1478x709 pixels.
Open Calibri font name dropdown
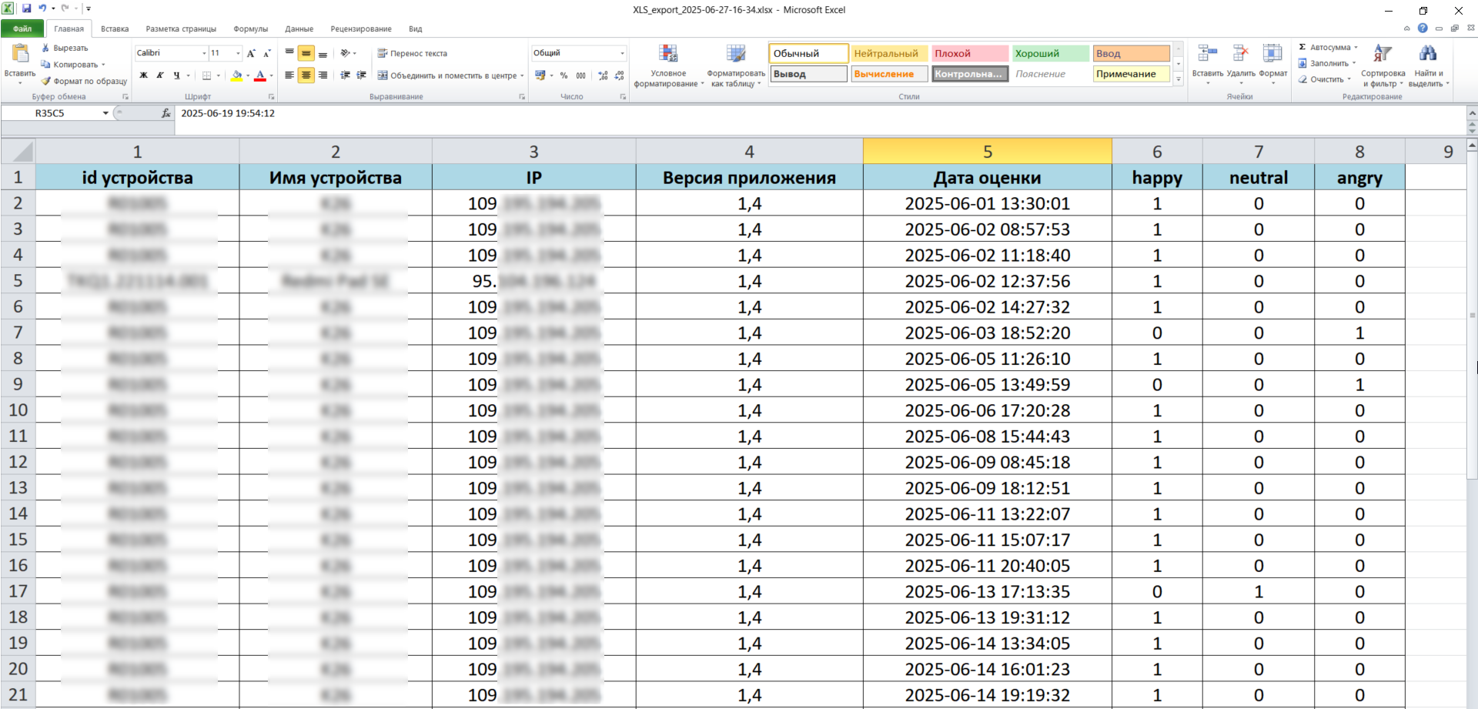click(x=204, y=53)
